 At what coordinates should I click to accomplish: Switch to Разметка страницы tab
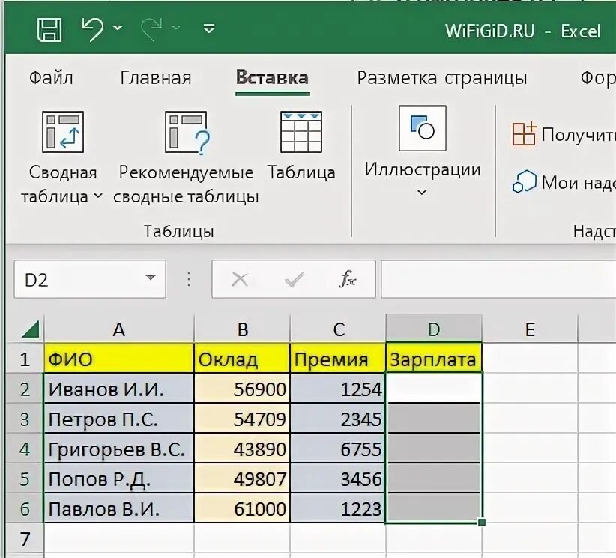coord(442,77)
